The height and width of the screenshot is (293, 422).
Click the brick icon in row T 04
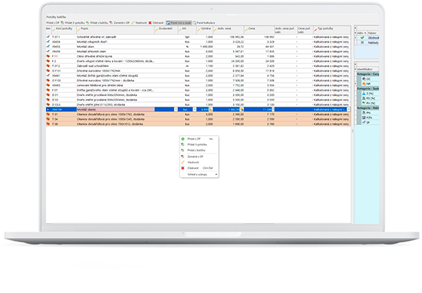48,119
